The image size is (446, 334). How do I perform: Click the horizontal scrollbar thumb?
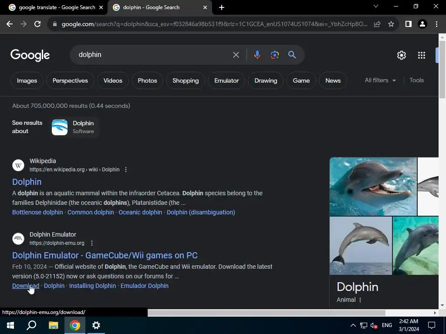pos(267,313)
